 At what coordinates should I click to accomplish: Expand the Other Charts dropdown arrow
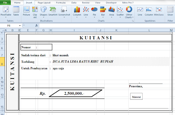[x=133, y=17]
